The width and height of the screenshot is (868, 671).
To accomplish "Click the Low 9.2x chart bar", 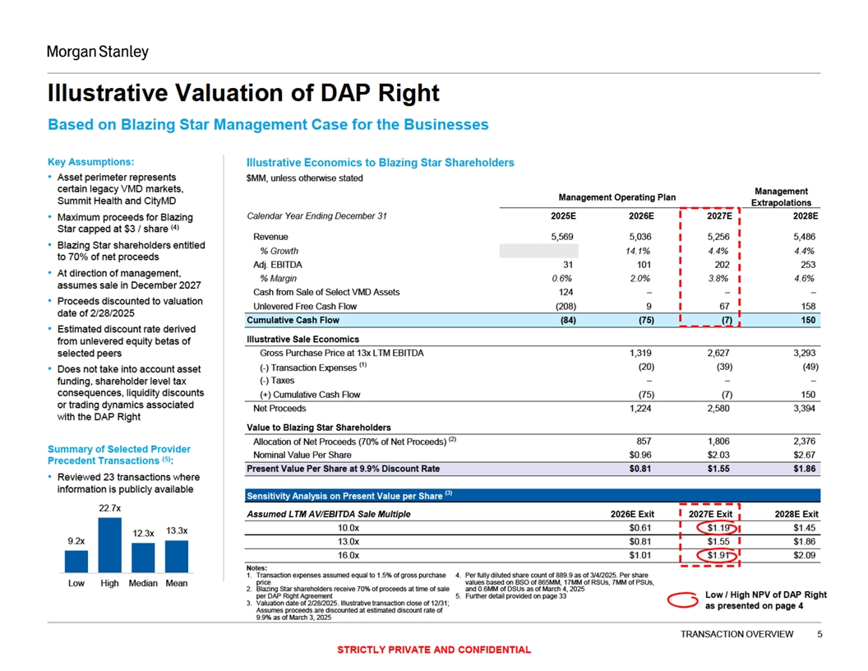I will tap(76, 561).
